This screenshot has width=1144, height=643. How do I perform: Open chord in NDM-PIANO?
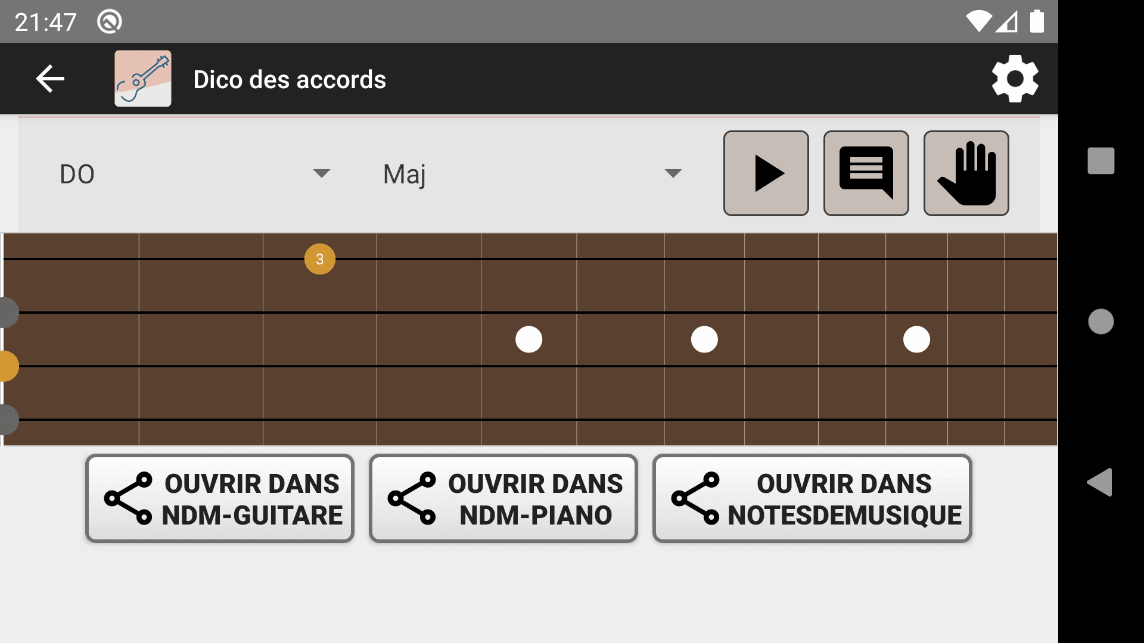503,499
